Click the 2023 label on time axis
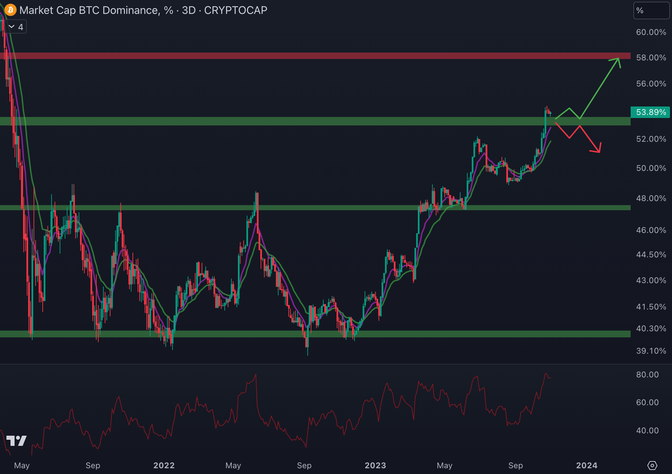Viewport: 672px width, 474px height. 375,466
